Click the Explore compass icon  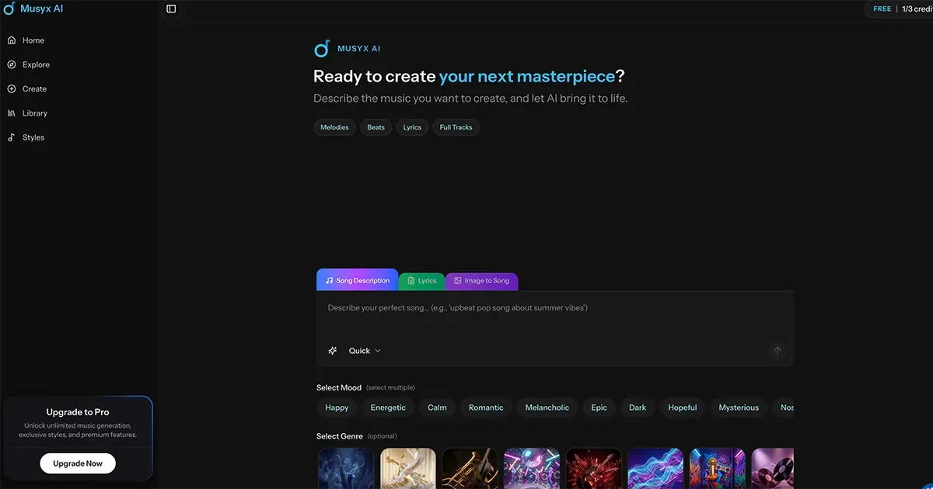click(12, 64)
